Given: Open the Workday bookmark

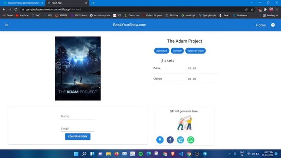Looking at the screenshot, I should 172,15.
